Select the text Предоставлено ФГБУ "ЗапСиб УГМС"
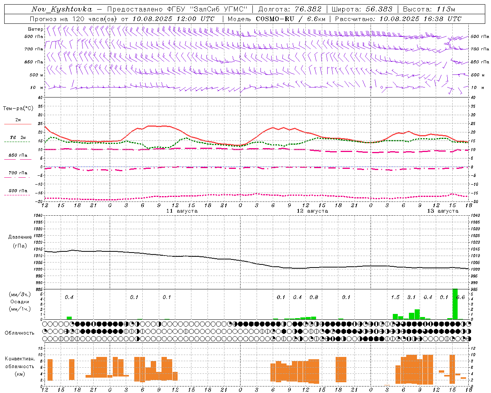The image size is (491, 393). pyautogui.click(x=178, y=9)
